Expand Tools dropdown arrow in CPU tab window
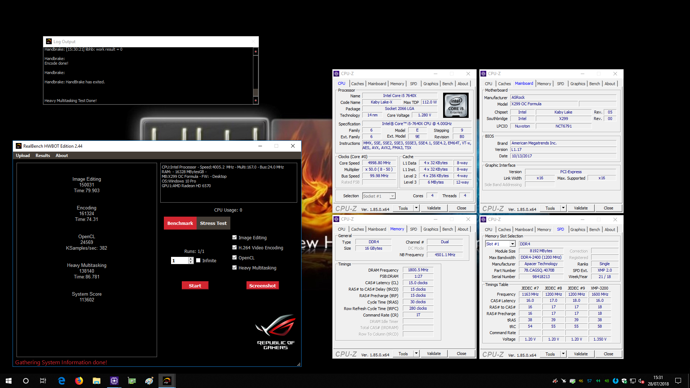 click(416, 208)
